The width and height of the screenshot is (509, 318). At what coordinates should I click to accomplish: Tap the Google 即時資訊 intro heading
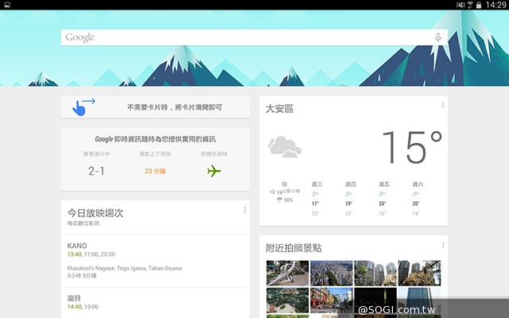[x=155, y=139]
